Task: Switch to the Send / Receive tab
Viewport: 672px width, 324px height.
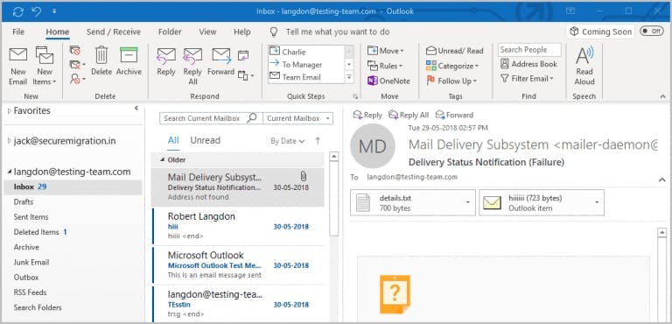Action: [114, 32]
